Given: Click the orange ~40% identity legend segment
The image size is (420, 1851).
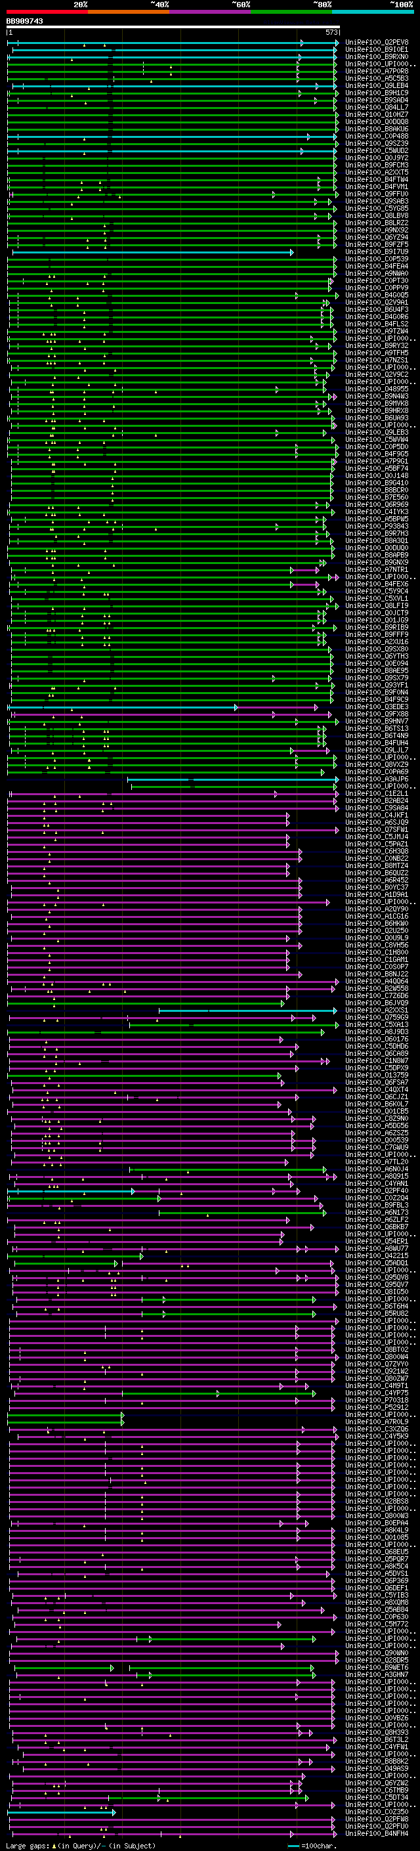Looking at the screenshot, I should pyautogui.click(x=129, y=12).
